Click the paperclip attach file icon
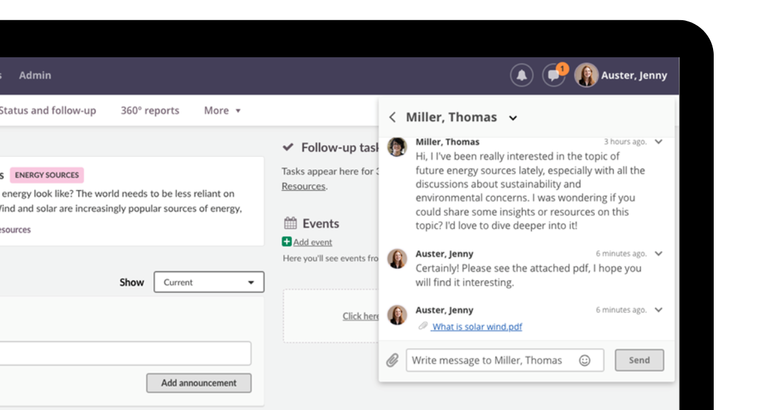This screenshot has width=780, height=410. click(392, 360)
